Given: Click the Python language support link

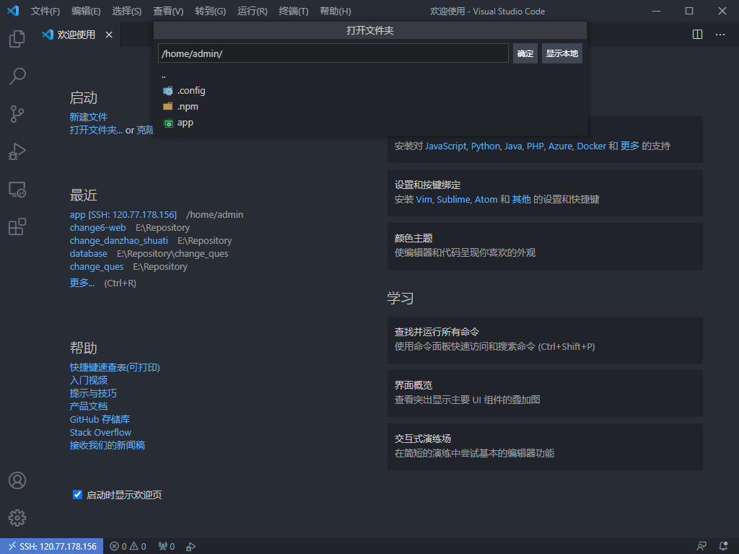Looking at the screenshot, I should click(486, 146).
